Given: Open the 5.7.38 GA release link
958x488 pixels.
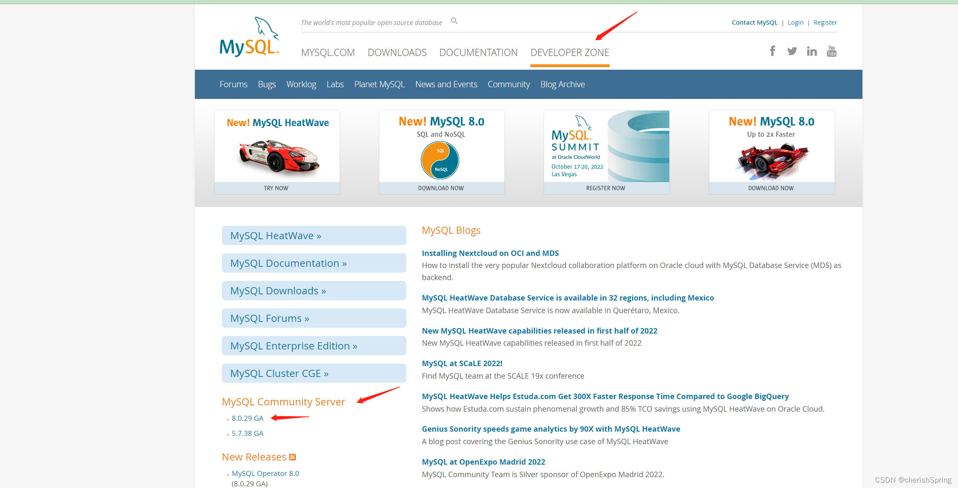Looking at the screenshot, I should [x=248, y=433].
